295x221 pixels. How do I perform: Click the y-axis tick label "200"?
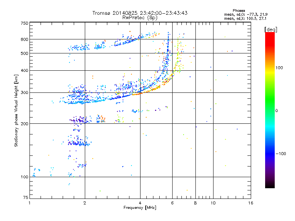click(24, 124)
